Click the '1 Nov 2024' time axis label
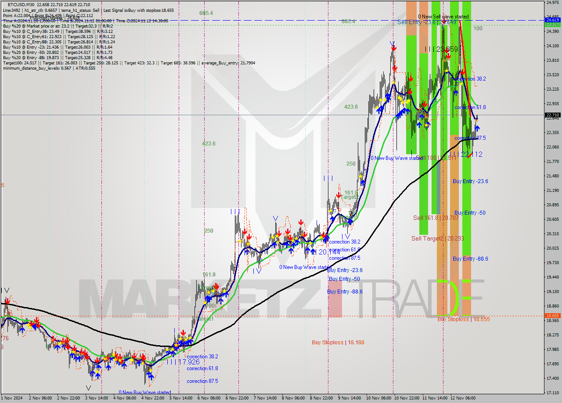This screenshot has width=562, height=403. coord(12,398)
